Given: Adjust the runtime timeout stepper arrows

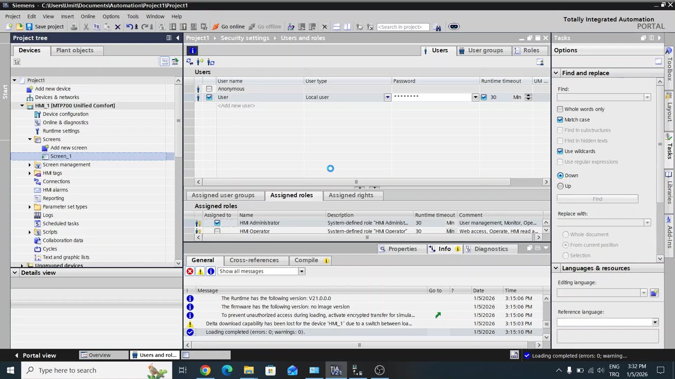Looking at the screenshot, I should (x=528, y=97).
